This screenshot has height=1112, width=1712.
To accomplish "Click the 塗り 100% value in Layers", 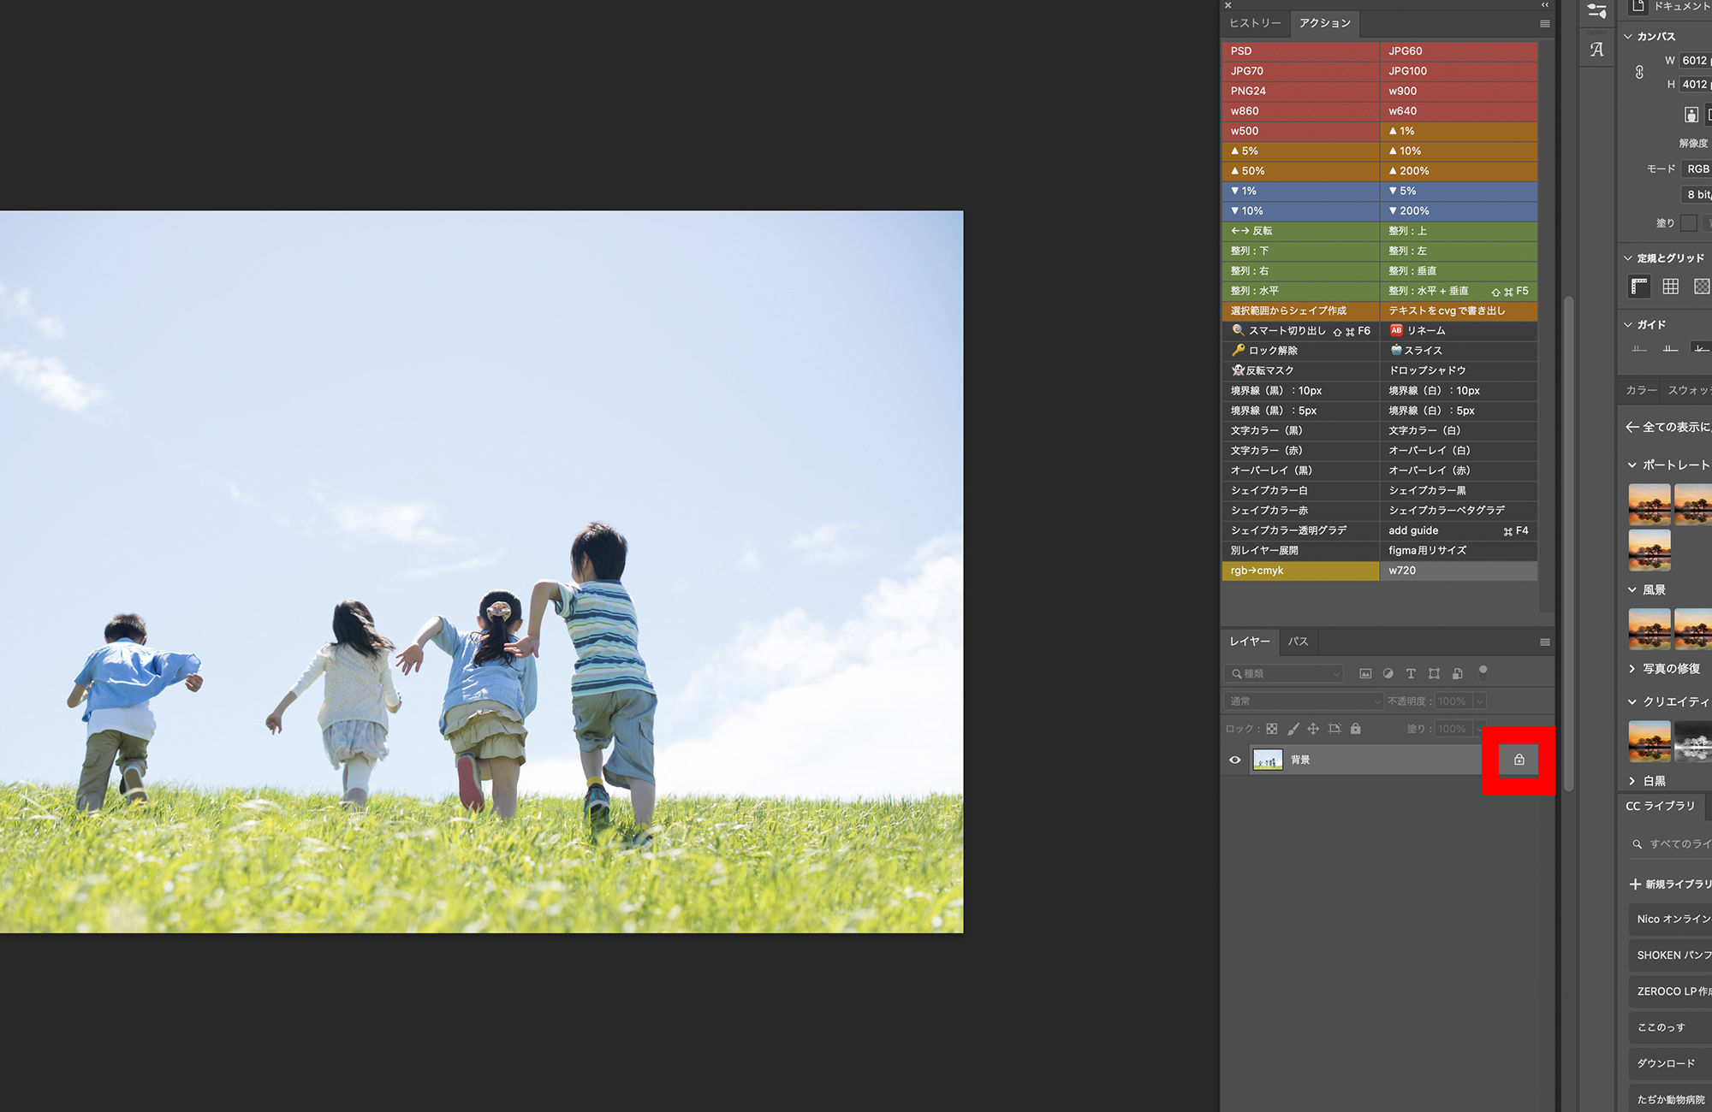I will [1453, 729].
